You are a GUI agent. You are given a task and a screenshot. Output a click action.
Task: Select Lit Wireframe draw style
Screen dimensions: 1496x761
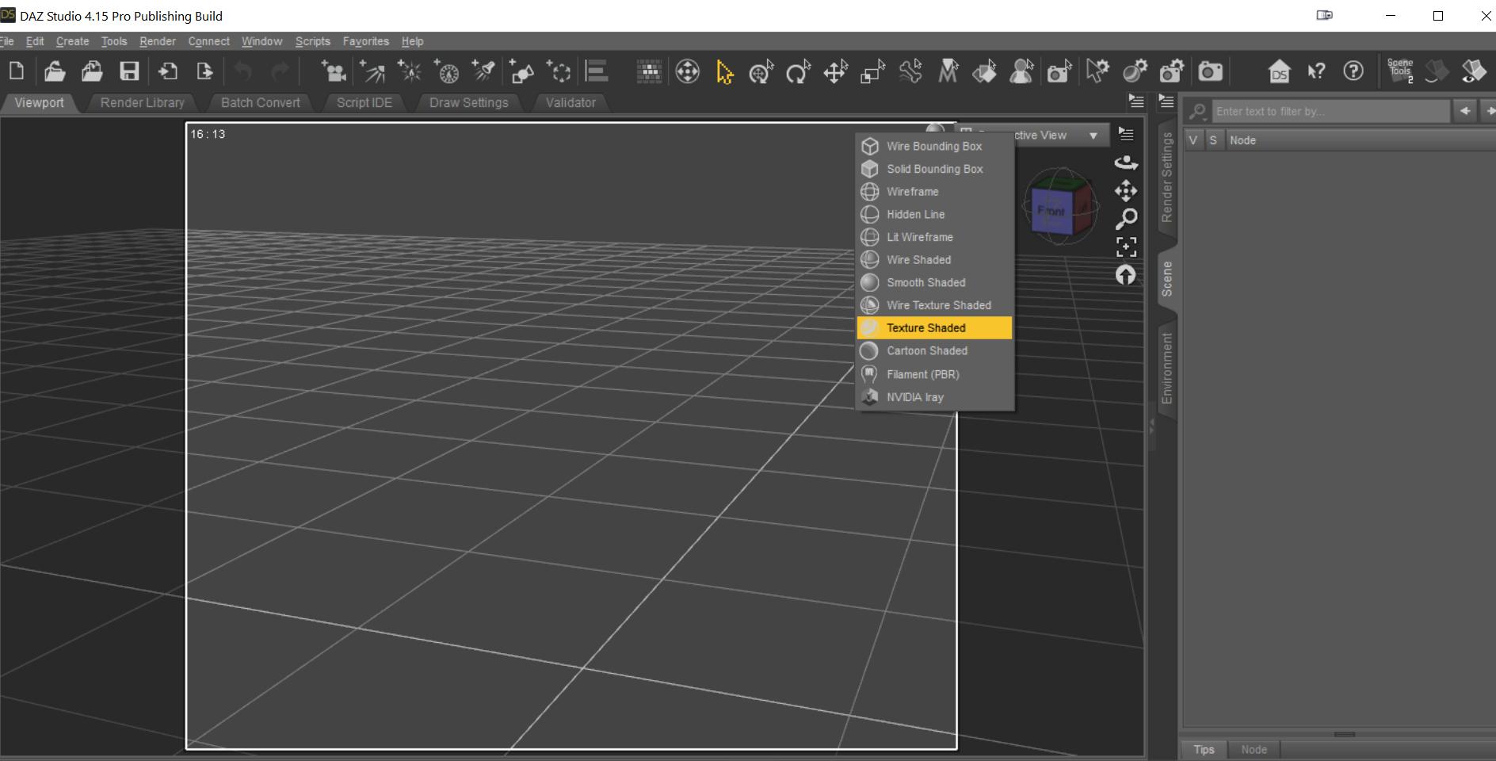(x=935, y=237)
